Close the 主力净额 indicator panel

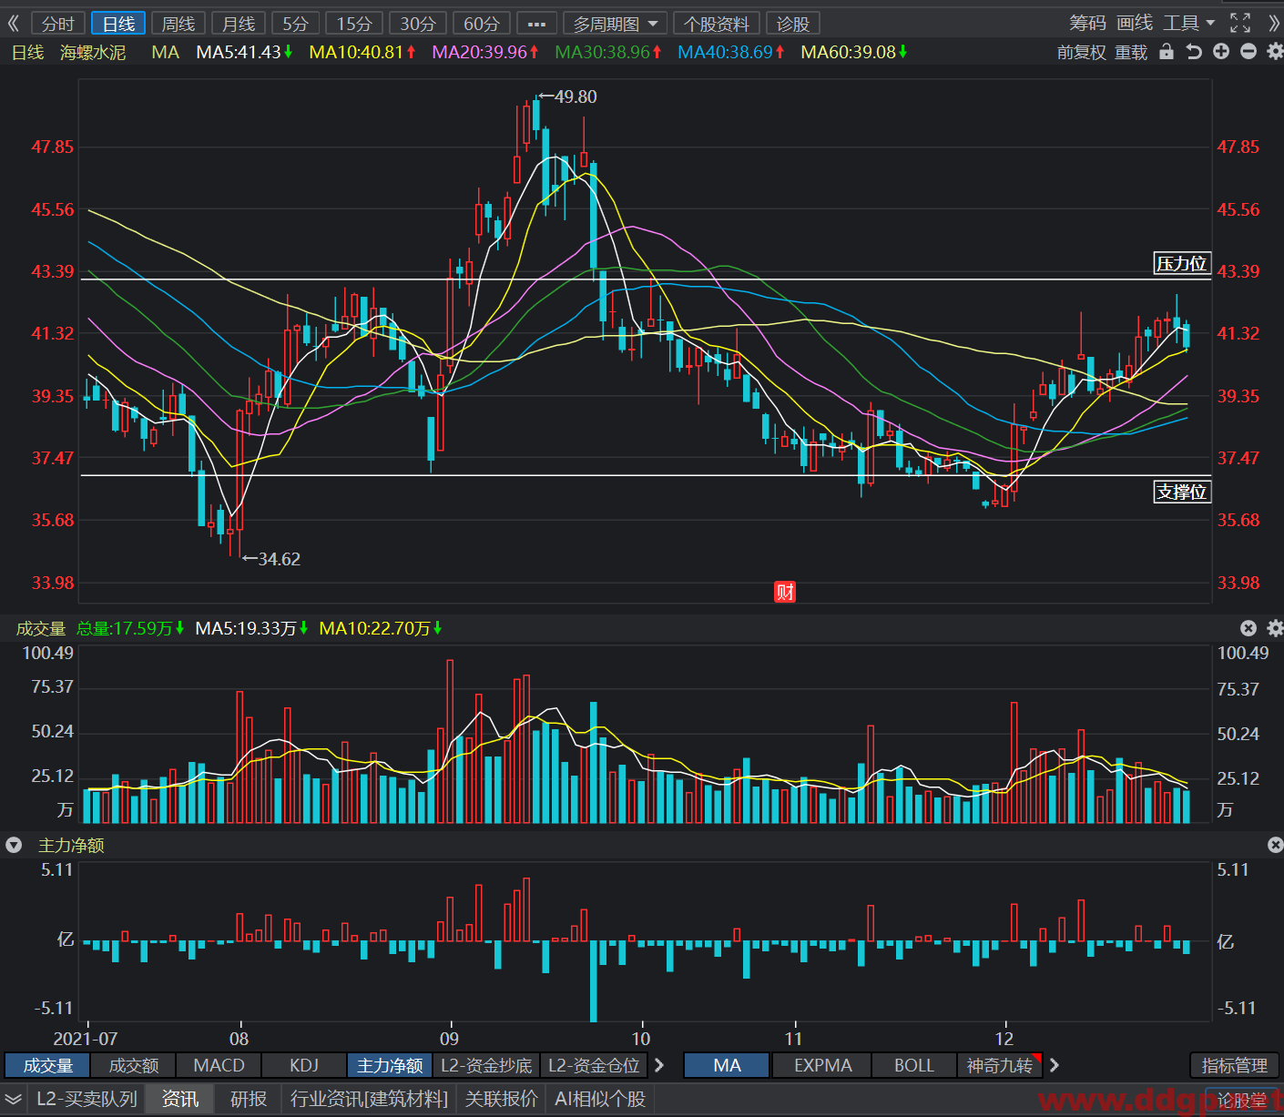tap(1275, 845)
